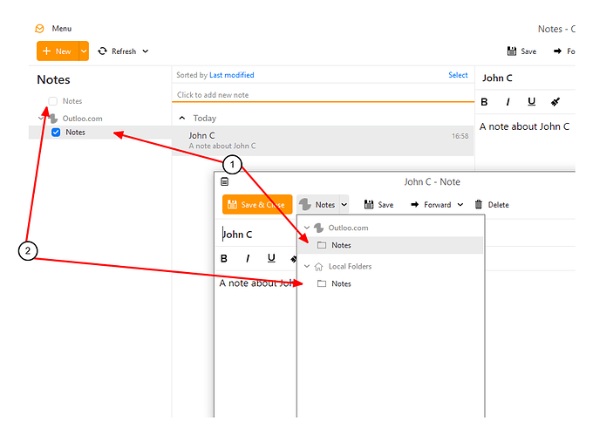Uncheck the Outloo.com Notes folder checkbox
The height and width of the screenshot is (436, 593).
(x=56, y=133)
